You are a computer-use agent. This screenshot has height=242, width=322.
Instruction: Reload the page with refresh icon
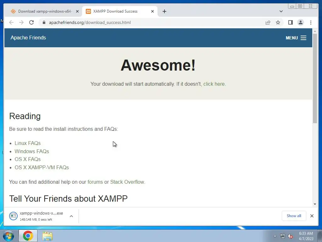[x=31, y=22]
